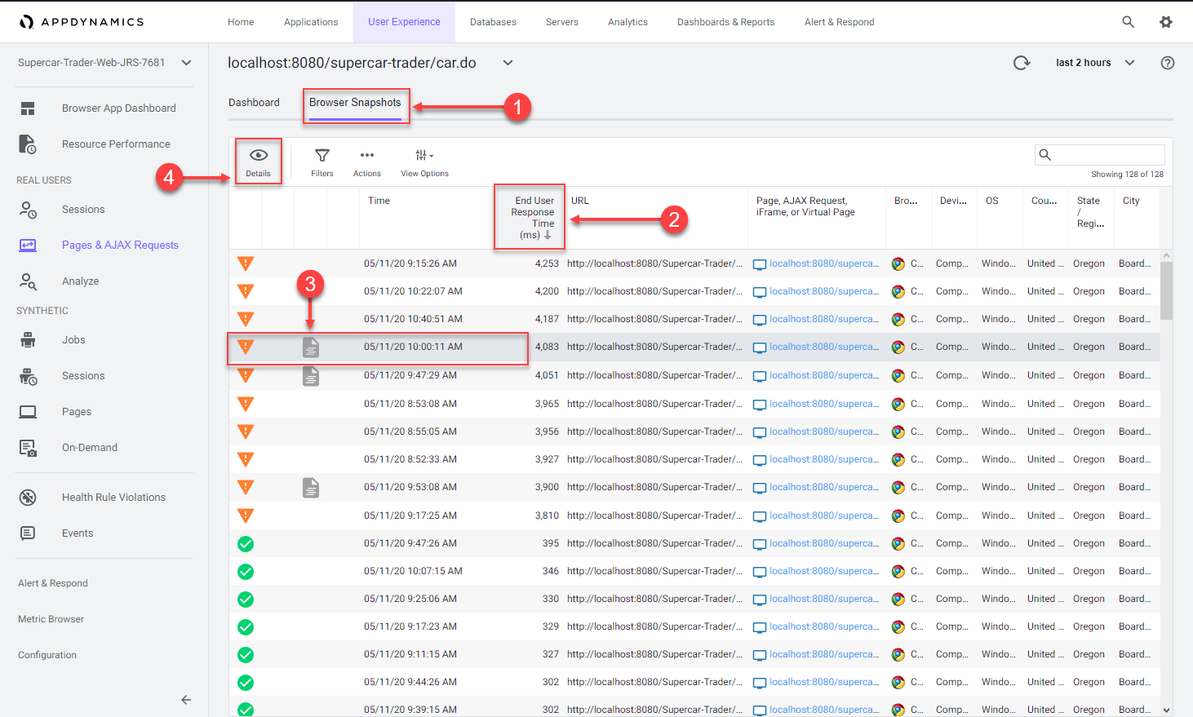The height and width of the screenshot is (717, 1193).
Task: Sort by End User Response Time column
Action: (533, 218)
